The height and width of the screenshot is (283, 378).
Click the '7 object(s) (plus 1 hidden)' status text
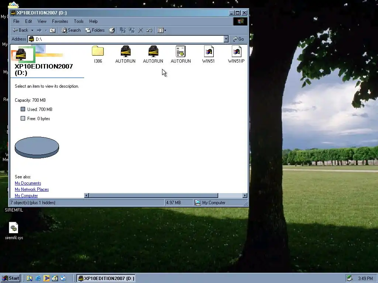33,203
